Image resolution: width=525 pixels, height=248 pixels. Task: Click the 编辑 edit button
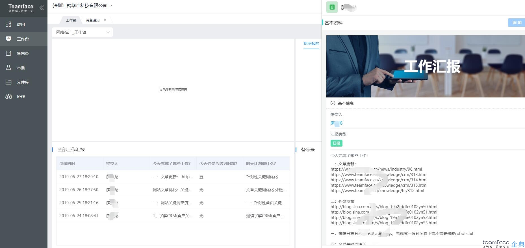point(517,23)
